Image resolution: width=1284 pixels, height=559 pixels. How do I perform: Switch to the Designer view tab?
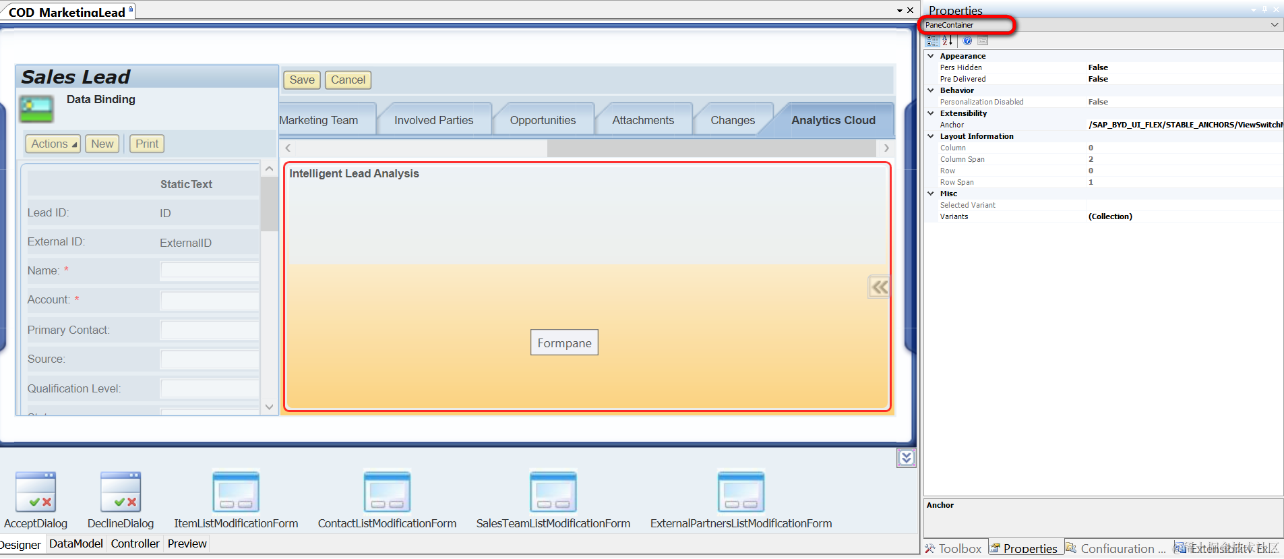[21, 545]
